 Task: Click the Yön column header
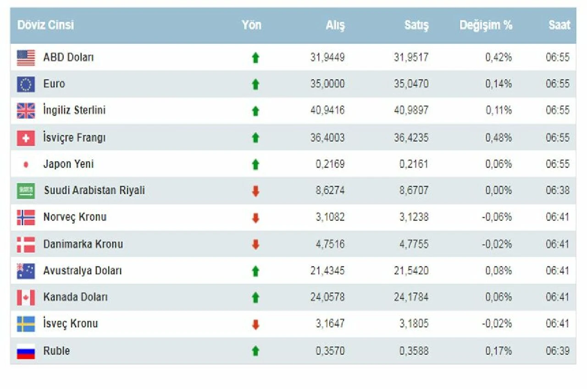point(251,25)
